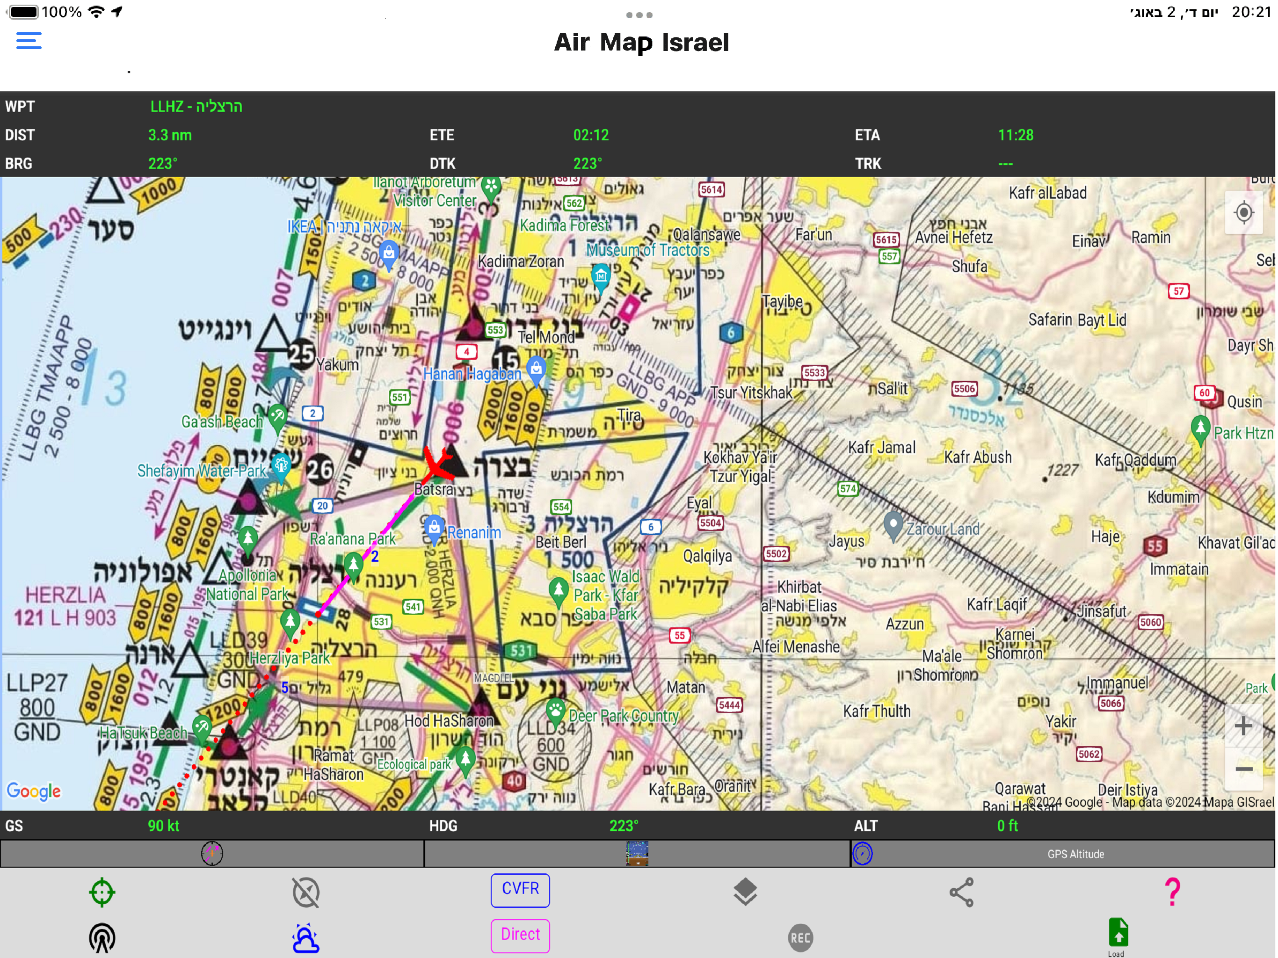Tap the green GPS crosshair icon
The height and width of the screenshot is (958, 1278).
coord(102,892)
